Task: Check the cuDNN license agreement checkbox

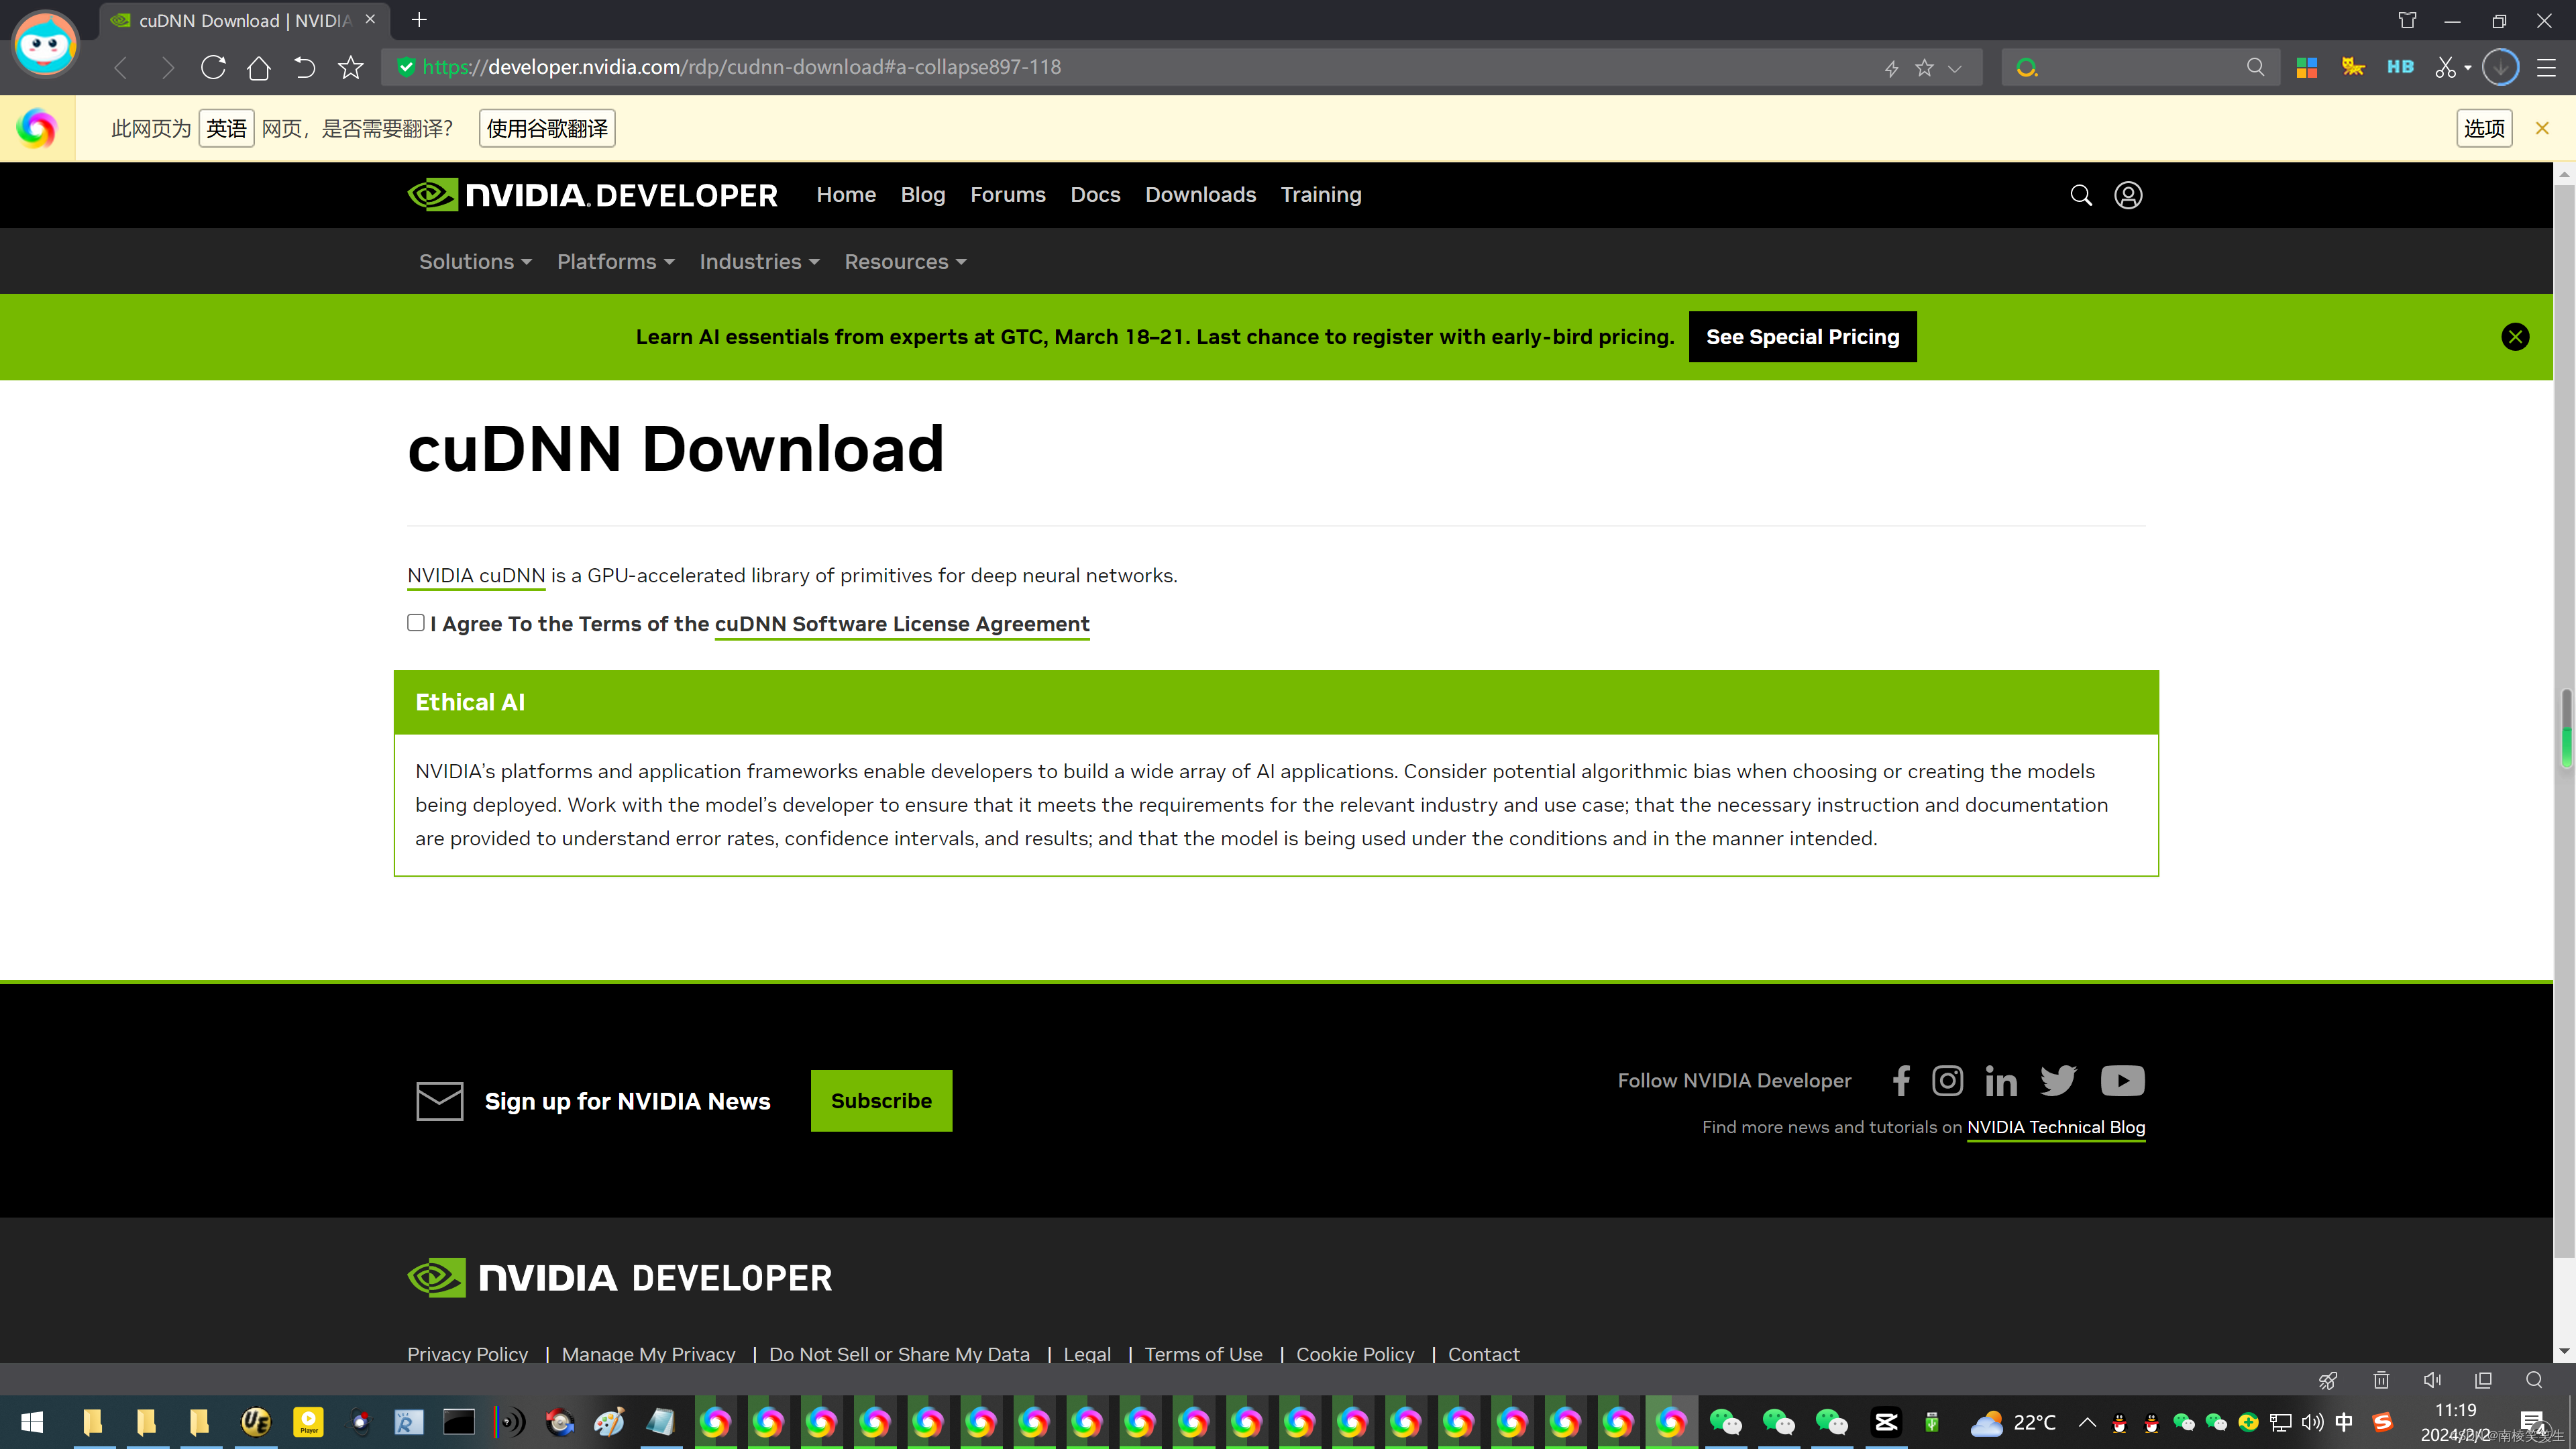Action: (x=416, y=622)
